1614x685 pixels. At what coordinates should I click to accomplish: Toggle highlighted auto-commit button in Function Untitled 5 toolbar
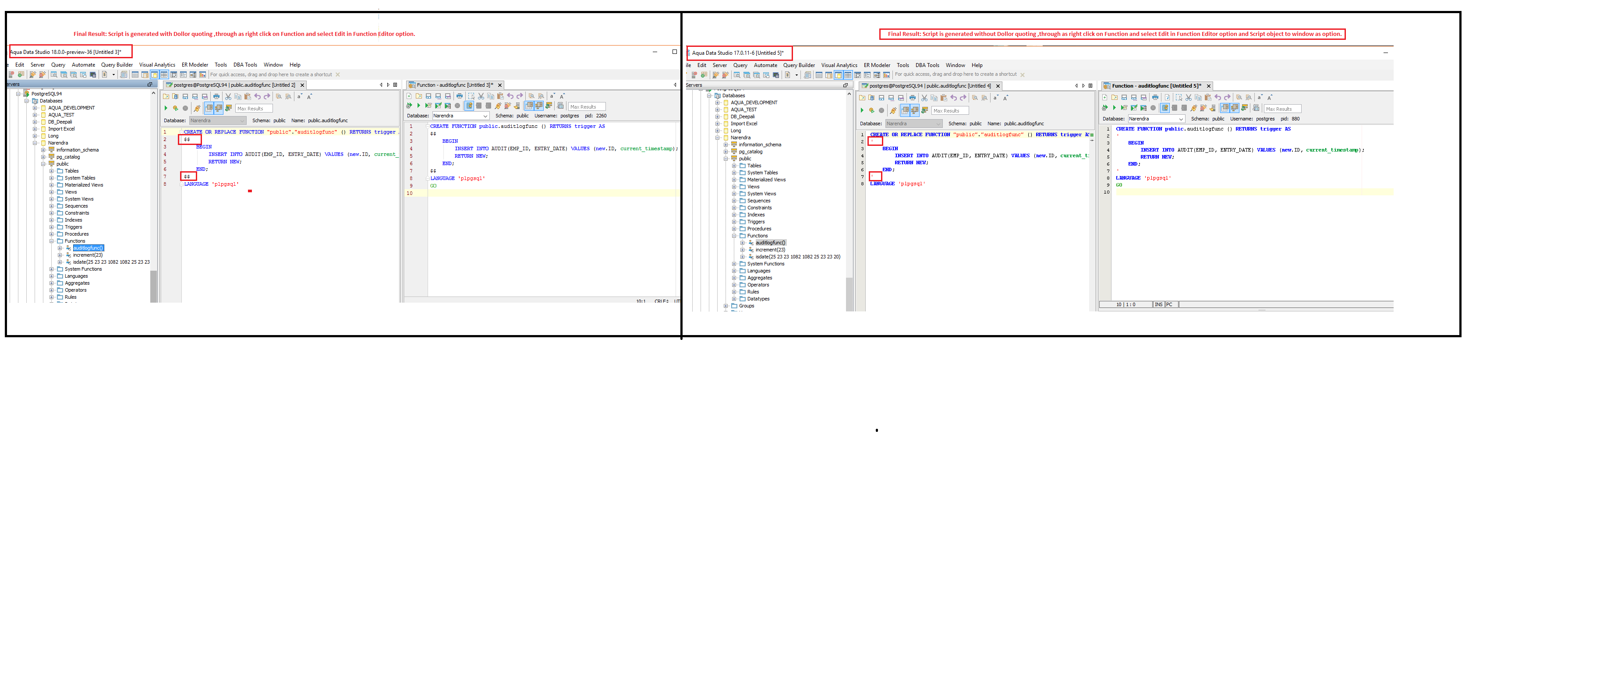(x=1165, y=108)
